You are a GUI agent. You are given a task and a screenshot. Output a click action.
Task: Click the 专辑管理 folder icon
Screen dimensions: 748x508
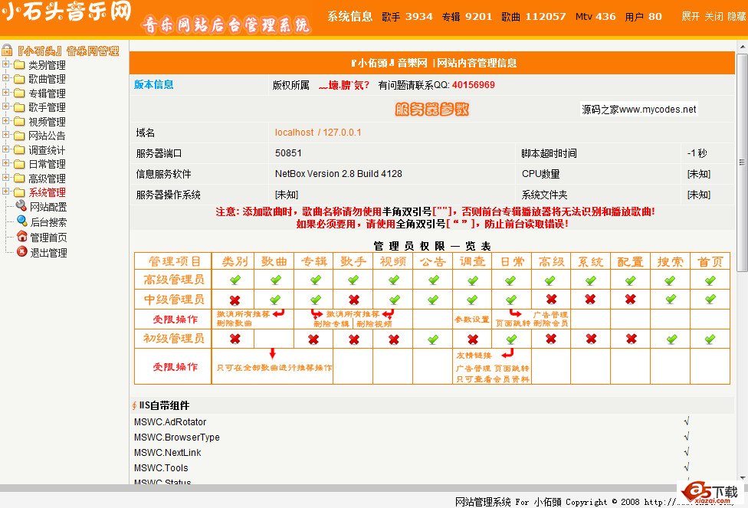coord(19,93)
